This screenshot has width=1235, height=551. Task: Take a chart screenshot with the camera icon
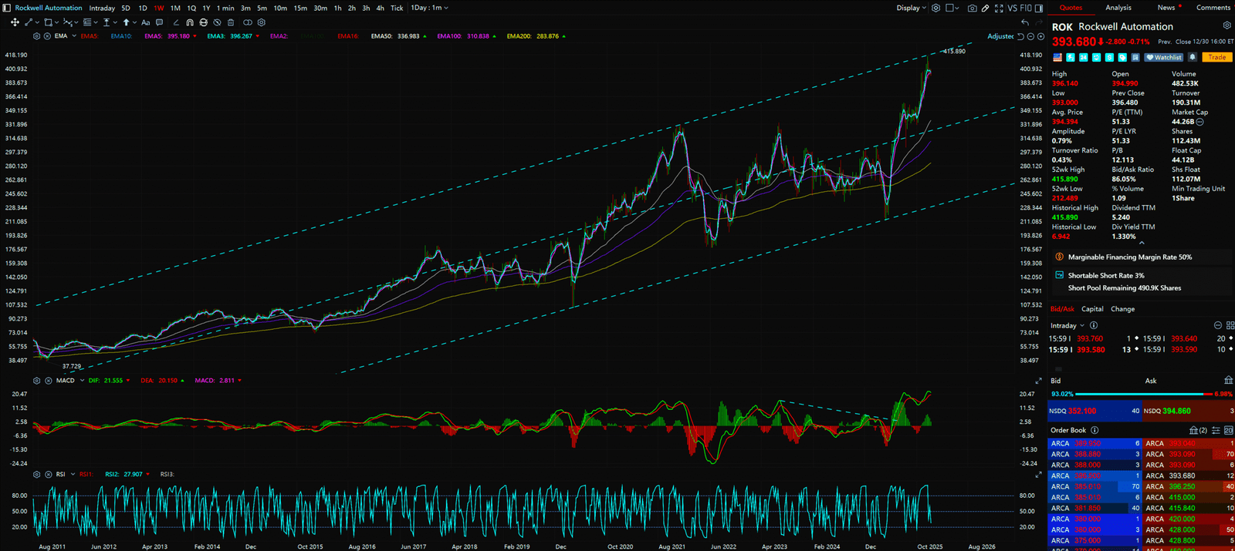click(972, 8)
